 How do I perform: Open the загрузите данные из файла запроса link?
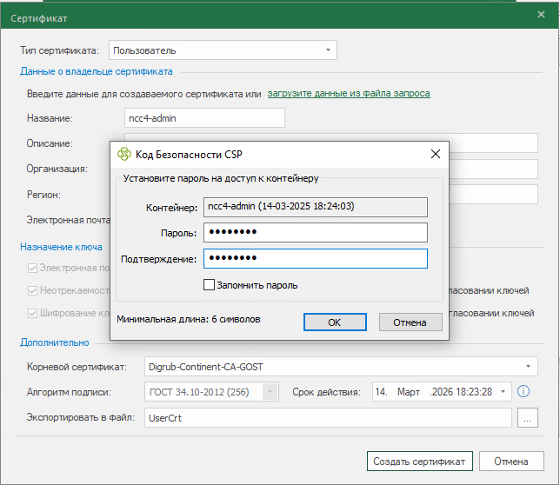349,93
